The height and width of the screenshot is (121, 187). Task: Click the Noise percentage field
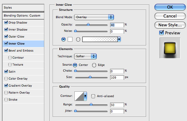coord(117,32)
